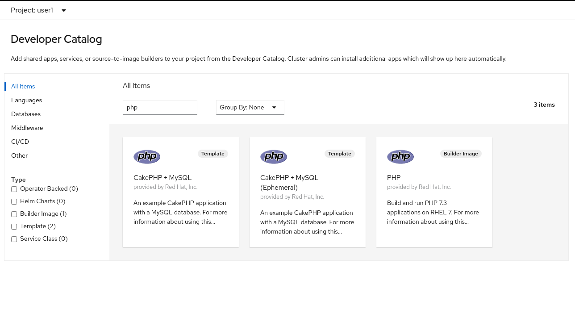Click the Template badge on CakePHP + MySQL card

[x=212, y=154]
